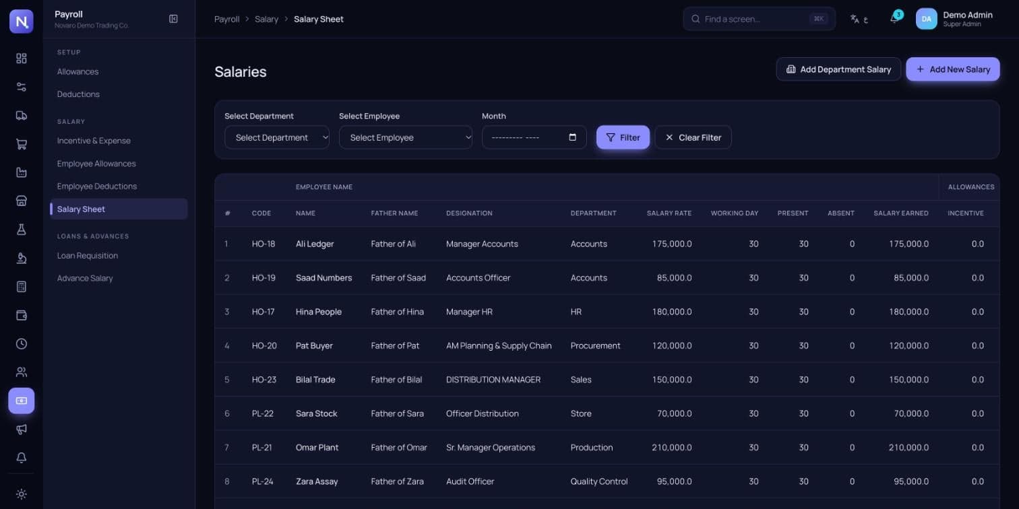Click the Find a screen search field
Screen dimensions: 1019x509
760,19
